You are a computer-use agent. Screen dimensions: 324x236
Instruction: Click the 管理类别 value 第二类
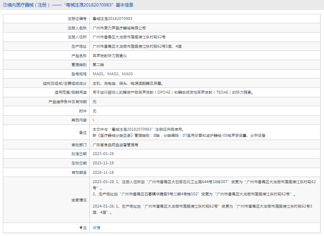[98, 65]
